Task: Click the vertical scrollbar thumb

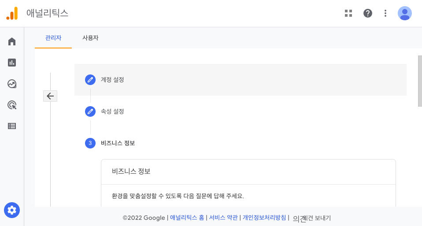Action: pos(420,81)
